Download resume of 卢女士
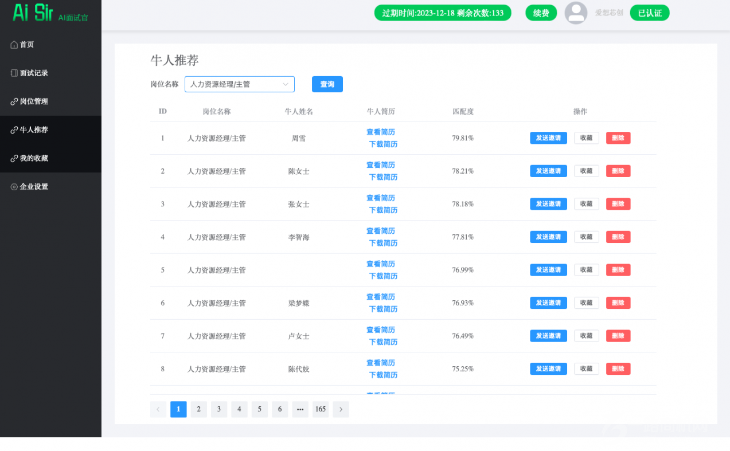730x451 pixels. (x=383, y=342)
